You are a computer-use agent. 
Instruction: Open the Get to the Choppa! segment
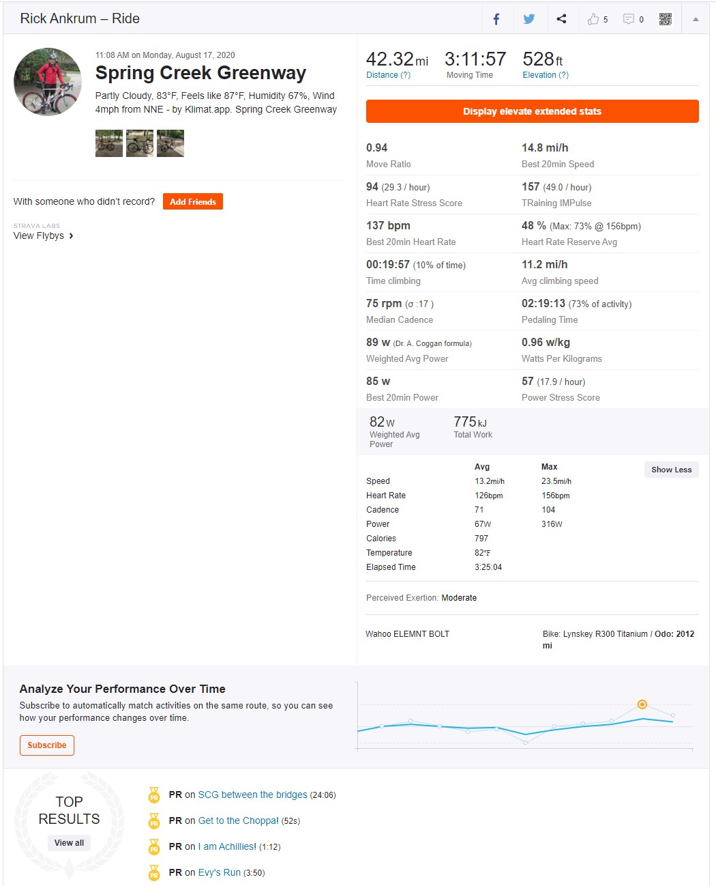(238, 820)
